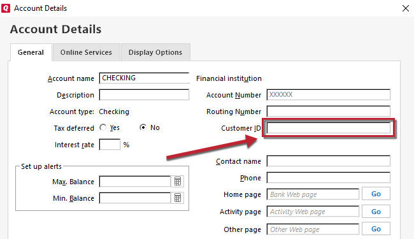
Task: Open the Display Options tab
Action: click(155, 52)
